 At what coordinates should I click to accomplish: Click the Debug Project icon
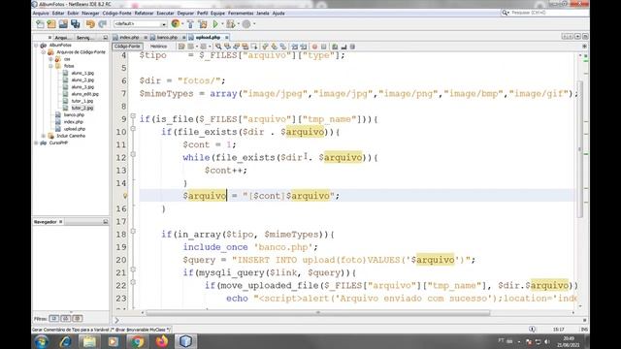click(231, 24)
